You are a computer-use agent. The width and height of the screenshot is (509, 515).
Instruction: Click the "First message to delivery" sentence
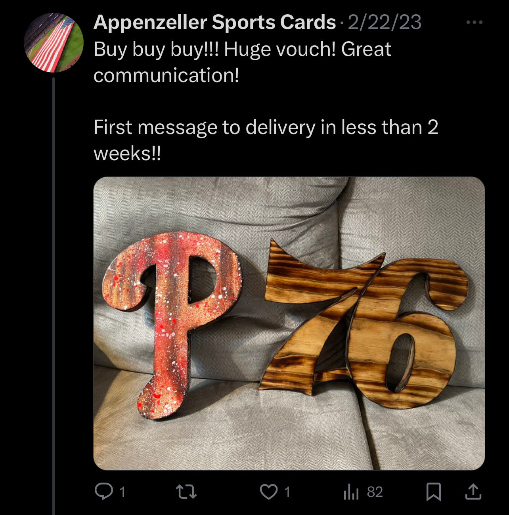tap(266, 140)
